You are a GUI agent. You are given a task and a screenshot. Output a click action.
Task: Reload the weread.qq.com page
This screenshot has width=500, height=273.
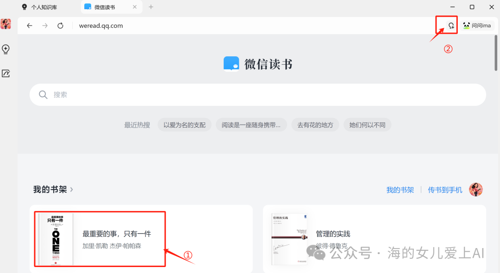coord(60,25)
